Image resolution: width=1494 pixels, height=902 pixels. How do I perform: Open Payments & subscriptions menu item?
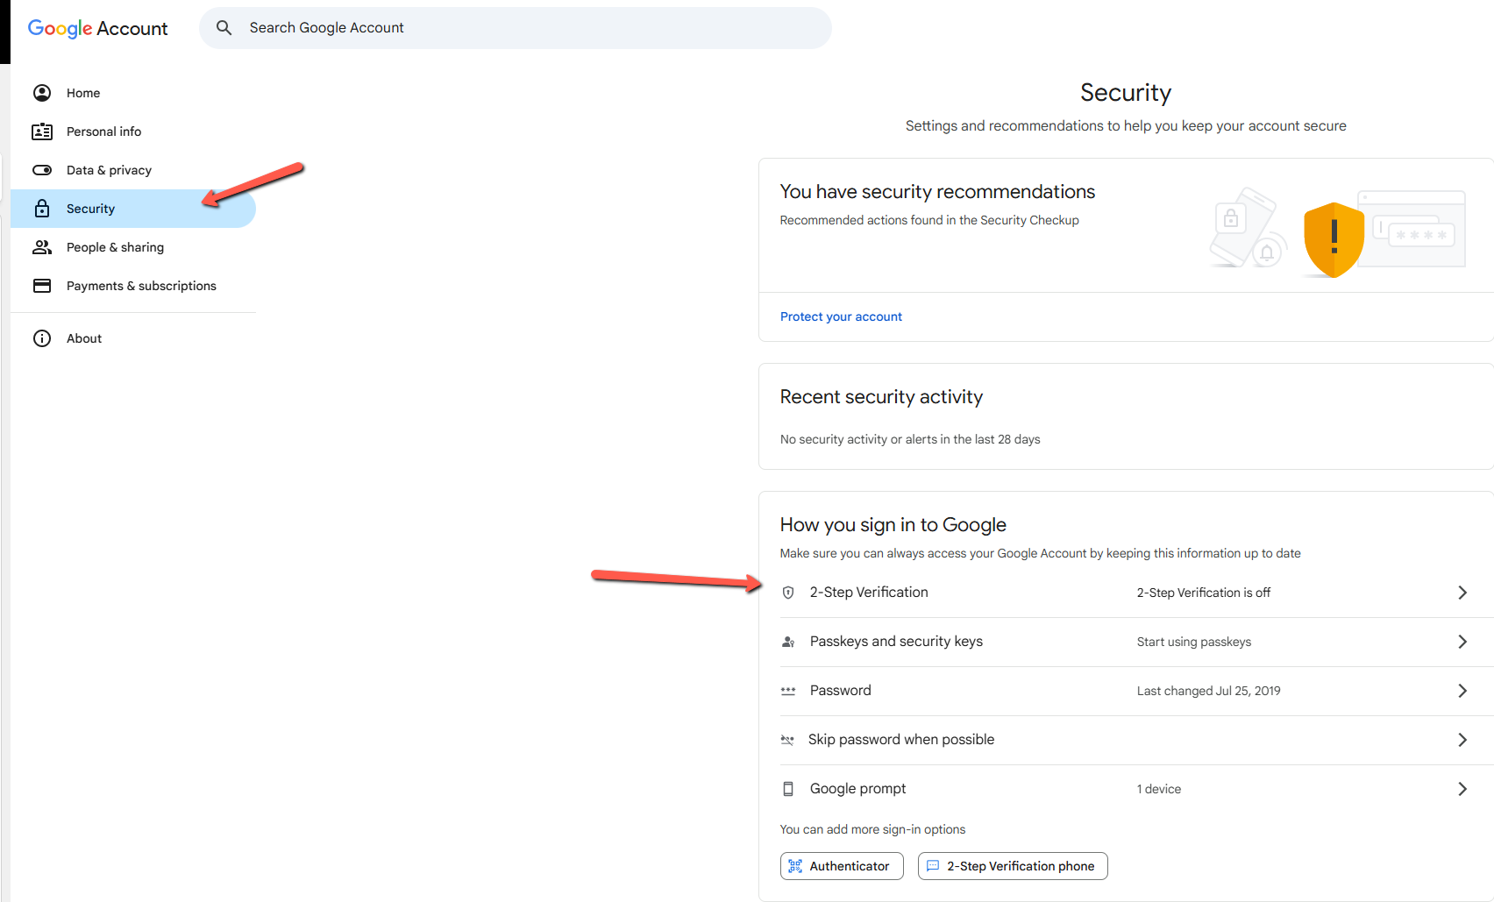pyautogui.click(x=141, y=286)
